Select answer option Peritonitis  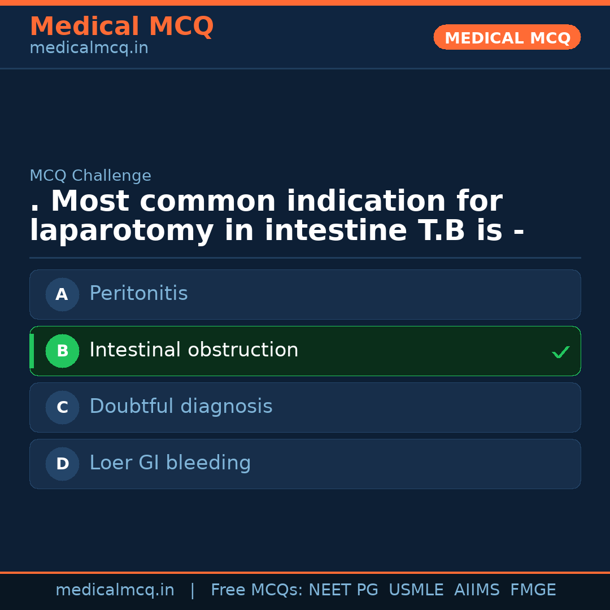coord(305,294)
